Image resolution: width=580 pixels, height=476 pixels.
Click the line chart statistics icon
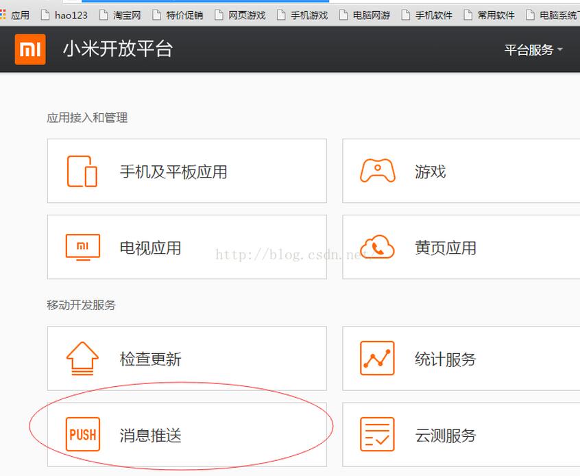point(377,358)
